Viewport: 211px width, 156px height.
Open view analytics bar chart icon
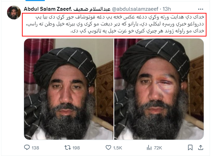[x=149, y=148]
